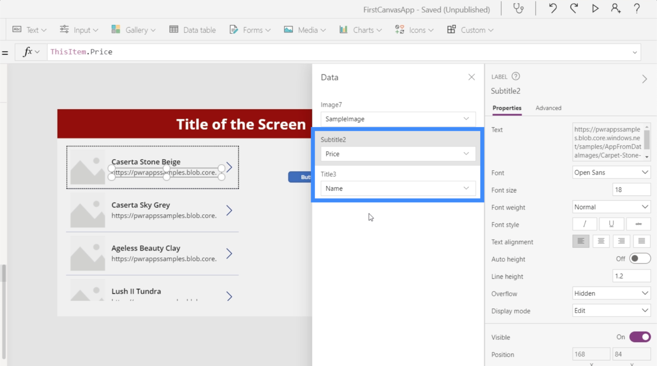Click the Font size field
Viewport: 657px width, 366px height.
[631, 190]
